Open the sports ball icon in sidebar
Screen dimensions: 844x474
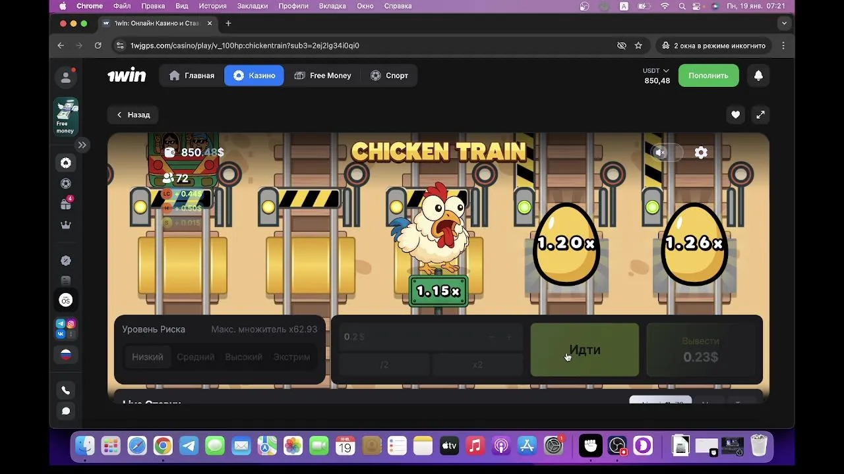[66, 184]
